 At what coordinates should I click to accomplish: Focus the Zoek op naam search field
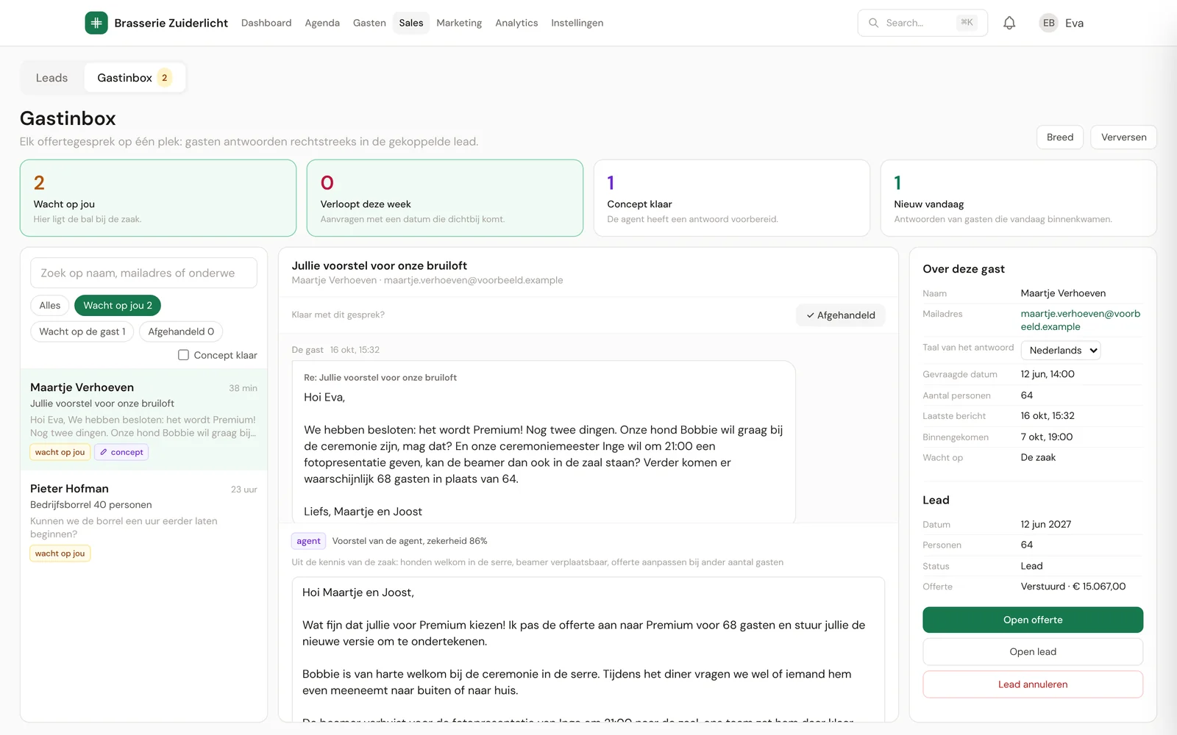click(143, 273)
